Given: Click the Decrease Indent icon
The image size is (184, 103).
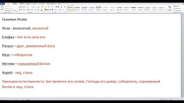Looking at the screenshot, I should click(x=56, y=7).
